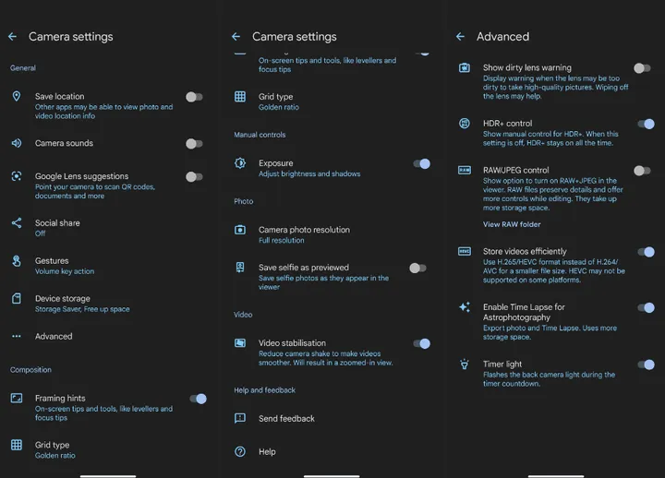Tap the Device storage SD card icon
Image resolution: width=665 pixels, height=478 pixels.
coord(16,299)
